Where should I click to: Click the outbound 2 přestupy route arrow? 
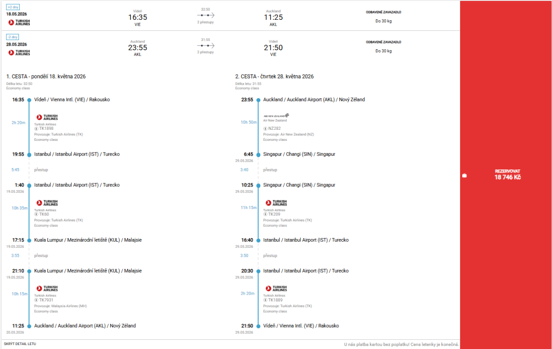point(206,15)
